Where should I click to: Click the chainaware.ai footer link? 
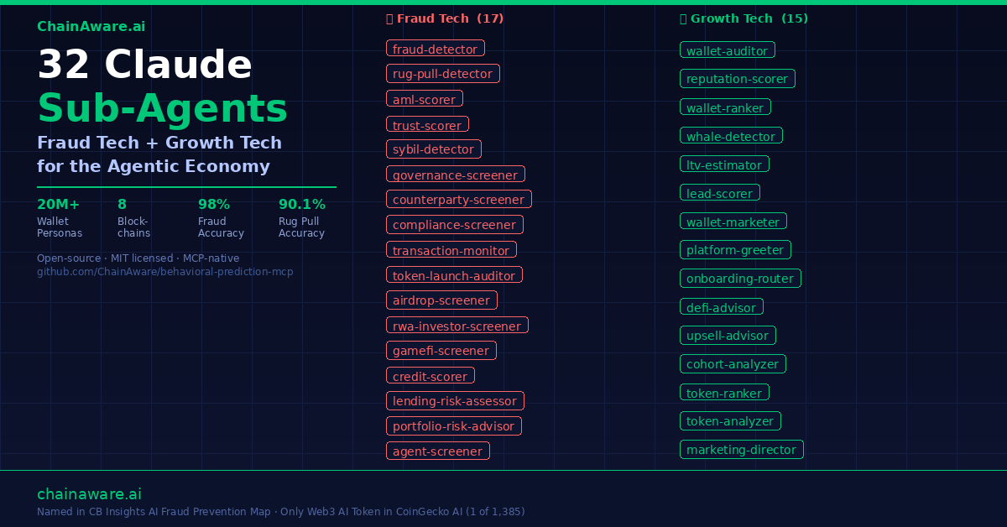pyautogui.click(x=89, y=494)
